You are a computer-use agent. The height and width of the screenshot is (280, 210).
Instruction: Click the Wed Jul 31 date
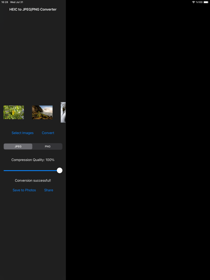point(17,2)
